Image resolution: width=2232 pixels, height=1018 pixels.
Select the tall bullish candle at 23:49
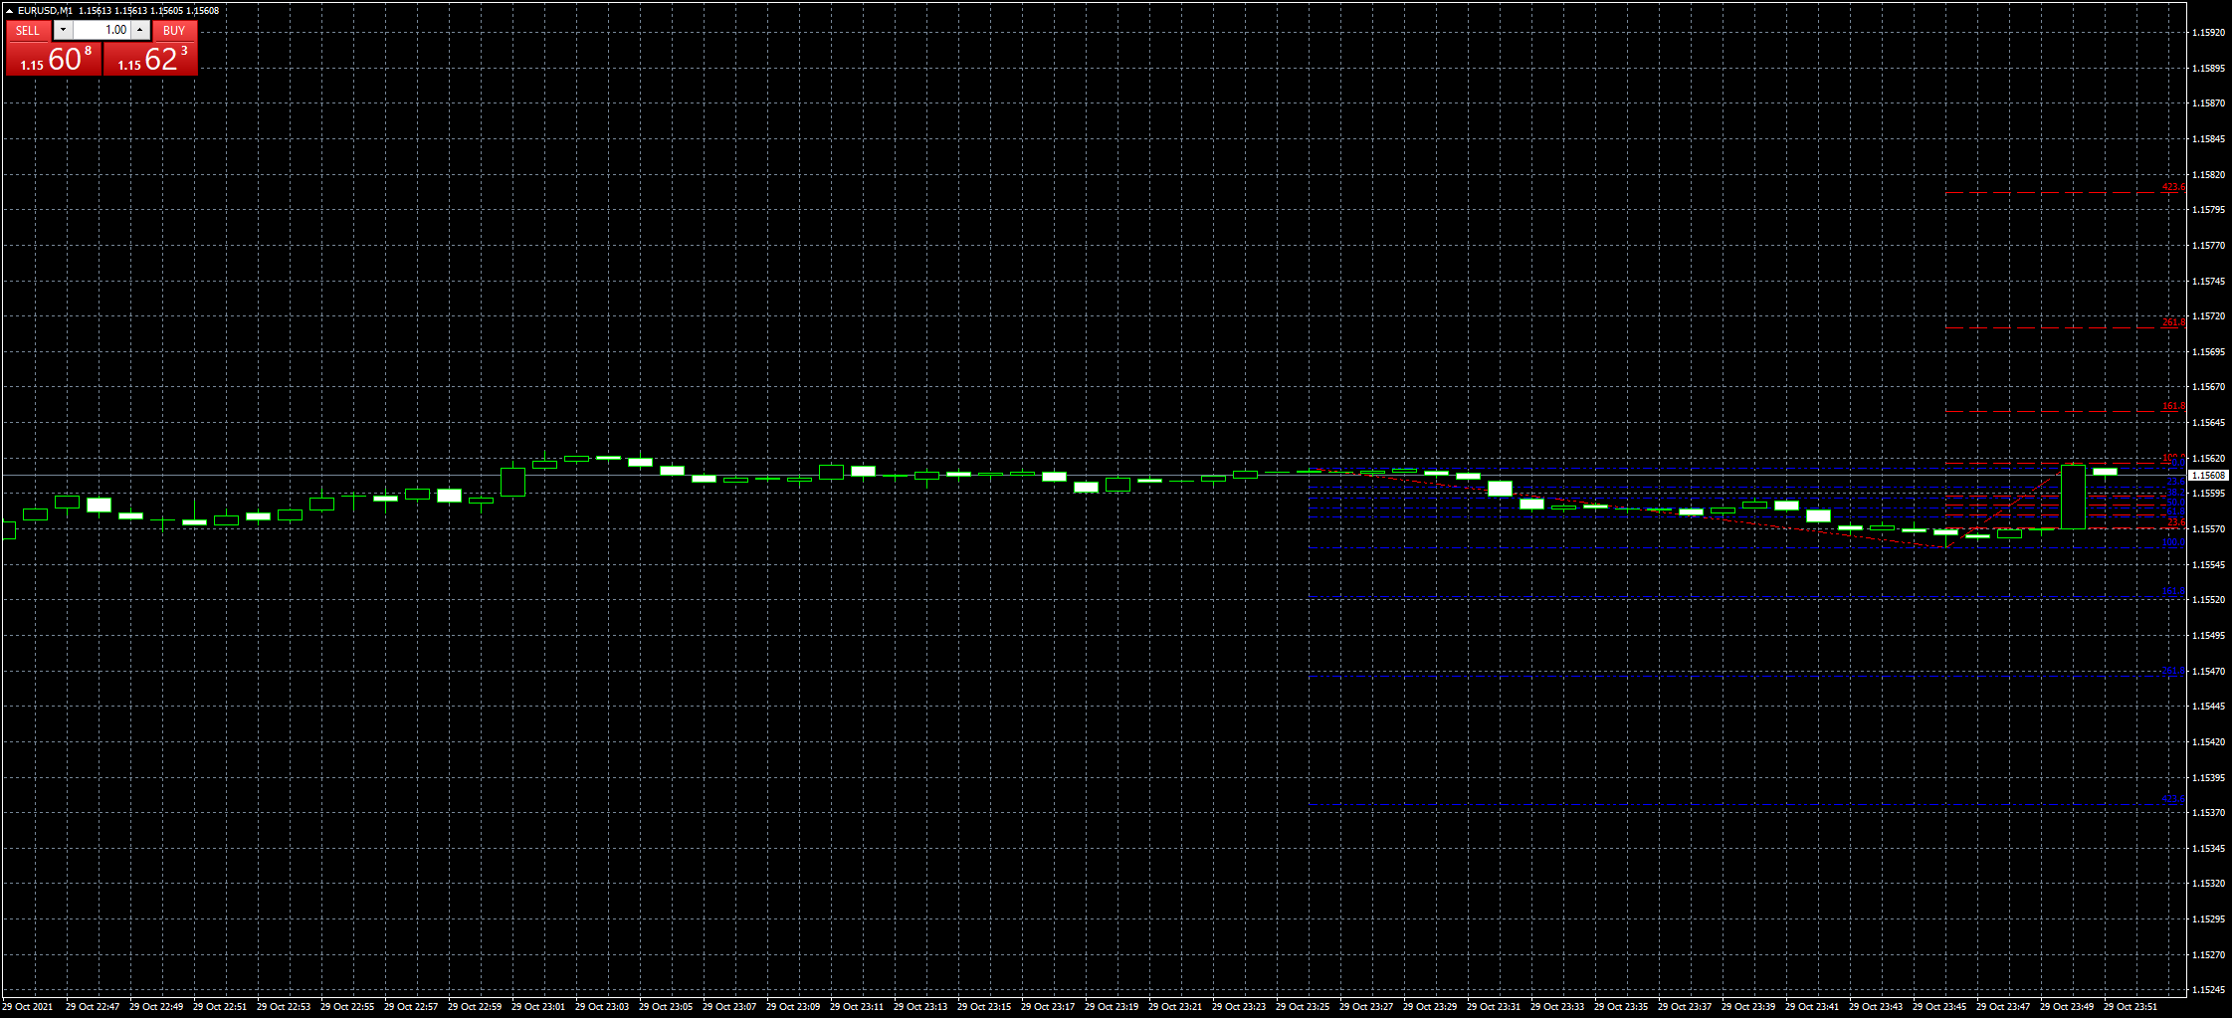[x=2073, y=497]
